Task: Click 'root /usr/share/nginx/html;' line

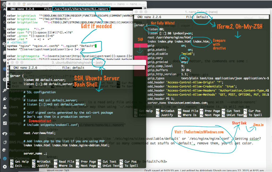Action: coord(170,37)
